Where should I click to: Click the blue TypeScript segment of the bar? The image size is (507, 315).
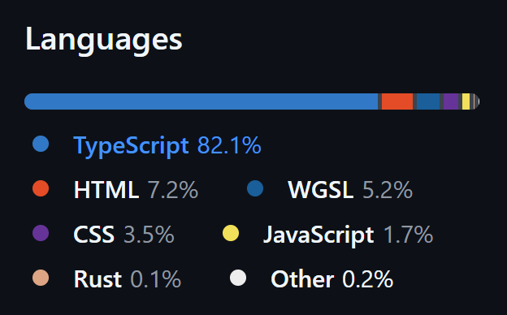coord(201,101)
